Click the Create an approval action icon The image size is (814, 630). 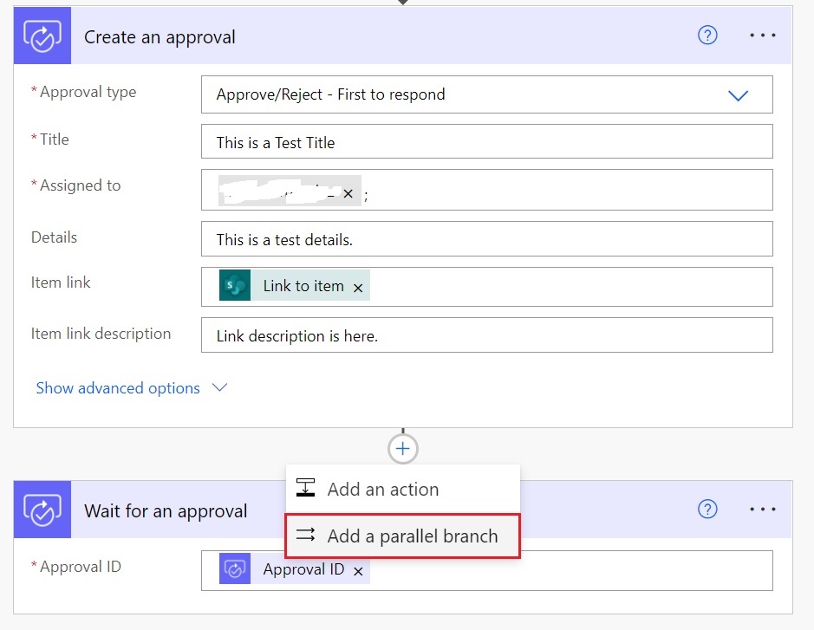[x=42, y=36]
